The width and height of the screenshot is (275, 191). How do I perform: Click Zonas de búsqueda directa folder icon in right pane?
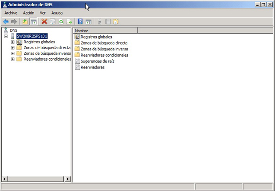(x=77, y=43)
